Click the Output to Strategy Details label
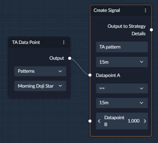 point(127,30)
